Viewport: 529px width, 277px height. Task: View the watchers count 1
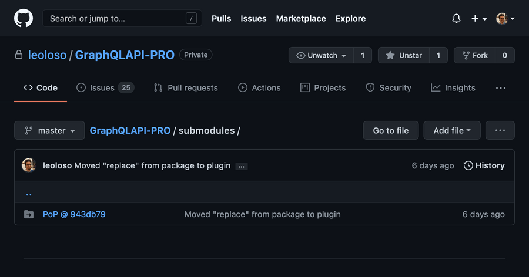(363, 55)
